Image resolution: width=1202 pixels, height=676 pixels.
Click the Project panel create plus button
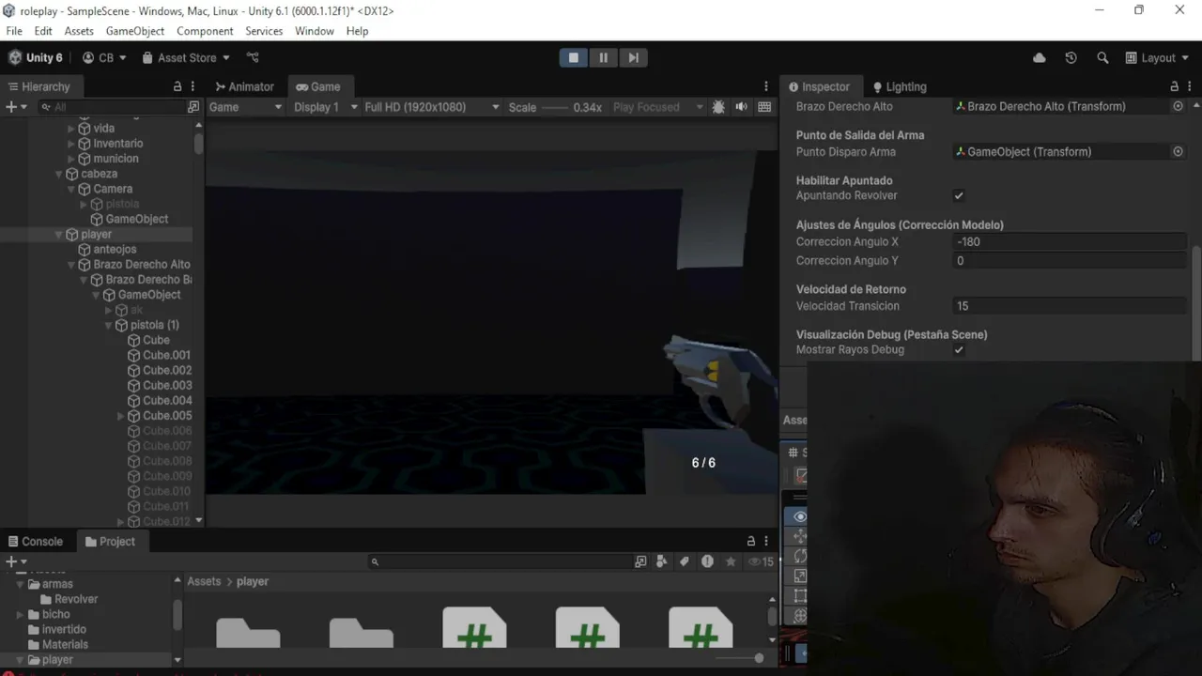(15, 561)
